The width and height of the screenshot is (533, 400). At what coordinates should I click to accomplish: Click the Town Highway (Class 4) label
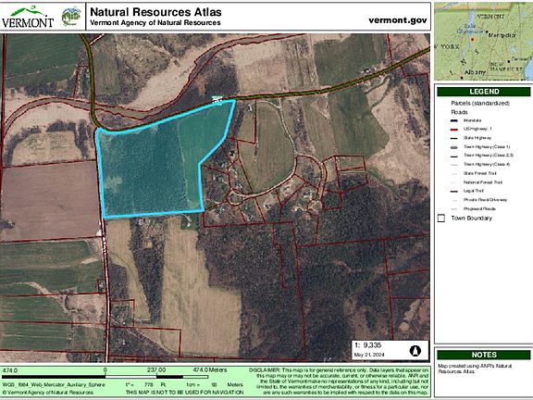click(x=487, y=165)
